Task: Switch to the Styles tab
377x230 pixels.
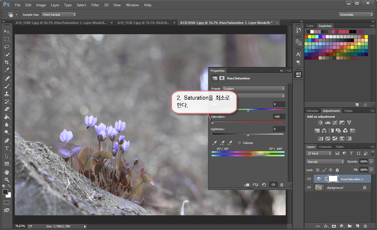Action: tap(348, 111)
